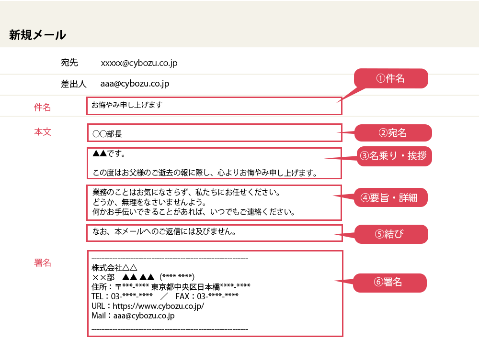The image size is (479, 349).
Task: Click the closing line box なお、本メールへの
Action: point(214,233)
